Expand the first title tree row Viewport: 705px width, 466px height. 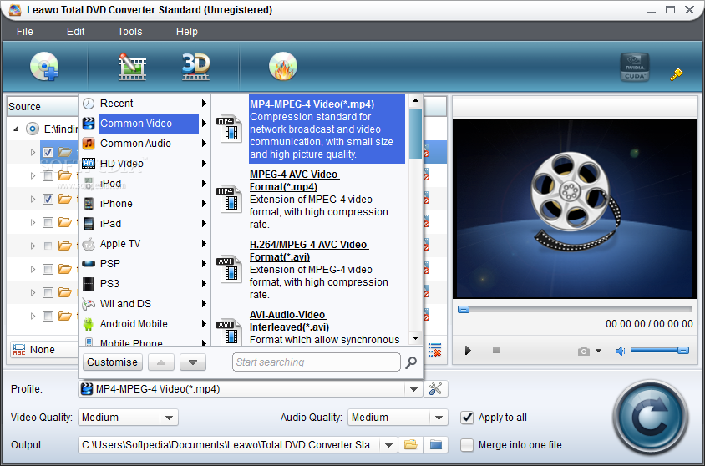click(33, 152)
